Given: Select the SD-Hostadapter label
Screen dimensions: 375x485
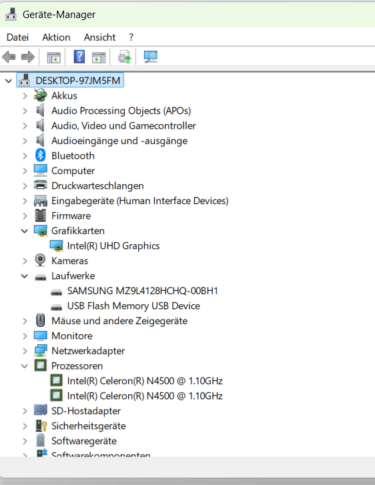Looking at the screenshot, I should coord(86,411).
